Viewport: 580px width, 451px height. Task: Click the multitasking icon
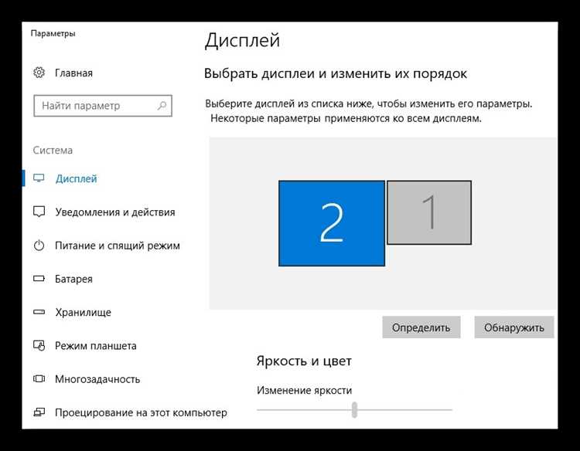click(39, 378)
